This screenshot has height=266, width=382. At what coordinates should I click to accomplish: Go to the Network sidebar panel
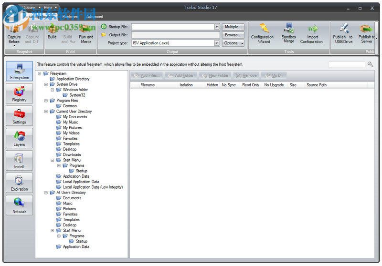tap(19, 205)
